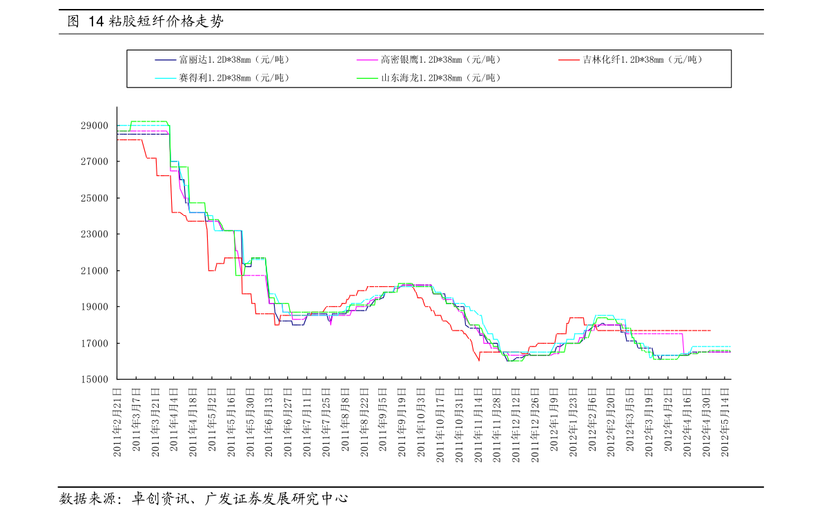822x521 pixels.
Task: Click the 21000 y-axis label
Action: pos(95,271)
